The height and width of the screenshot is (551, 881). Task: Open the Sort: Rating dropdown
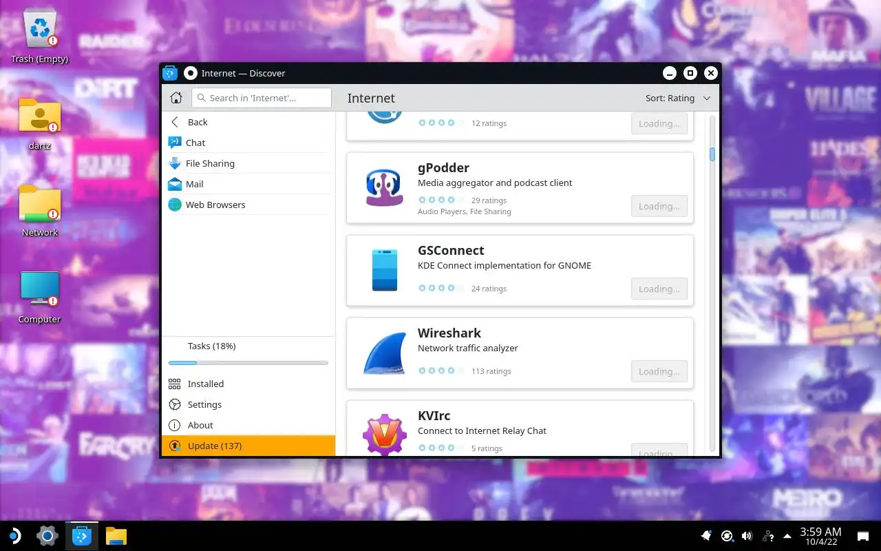(678, 98)
